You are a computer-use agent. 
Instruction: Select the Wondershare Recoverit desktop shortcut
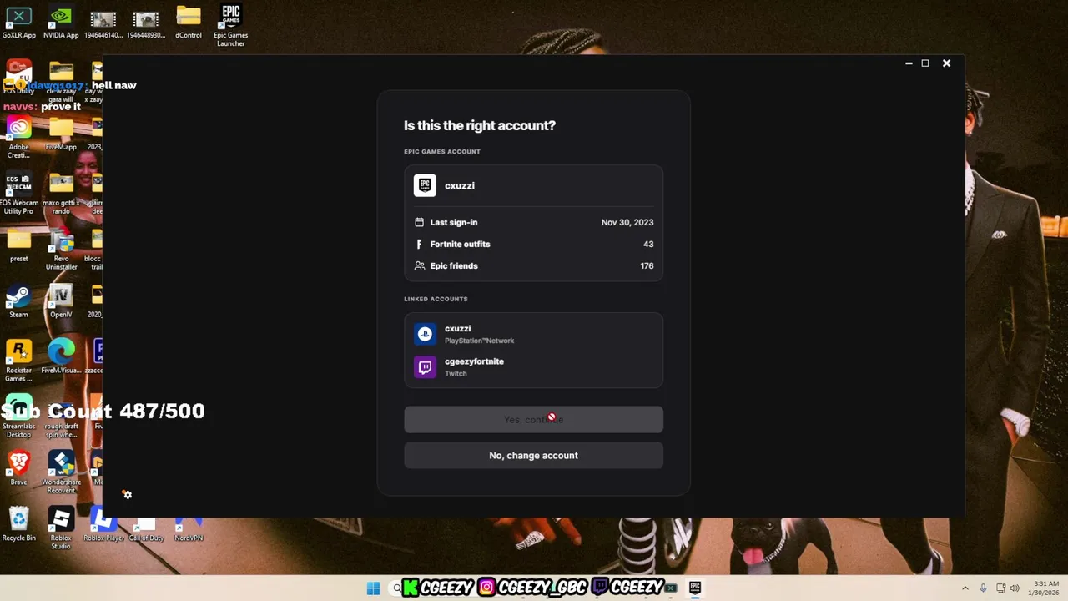point(61,472)
